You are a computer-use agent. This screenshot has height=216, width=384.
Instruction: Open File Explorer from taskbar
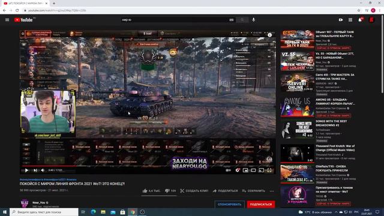point(103,212)
